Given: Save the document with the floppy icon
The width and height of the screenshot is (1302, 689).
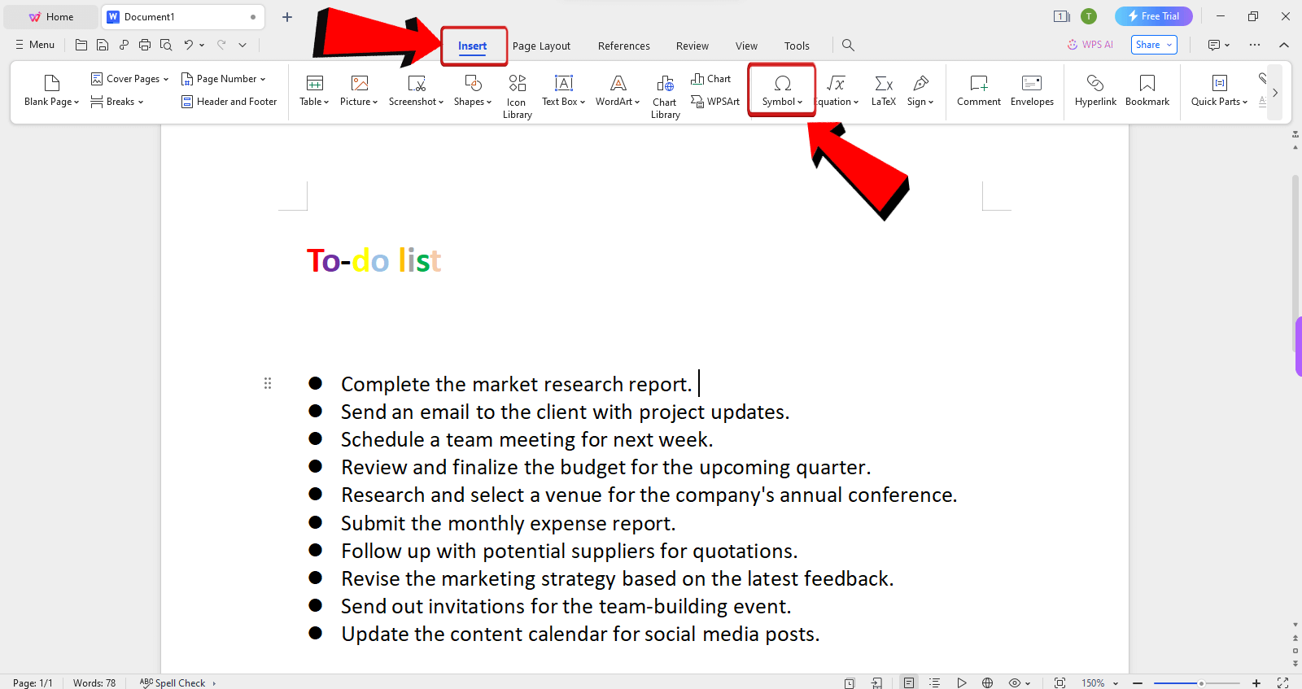Looking at the screenshot, I should tap(103, 45).
